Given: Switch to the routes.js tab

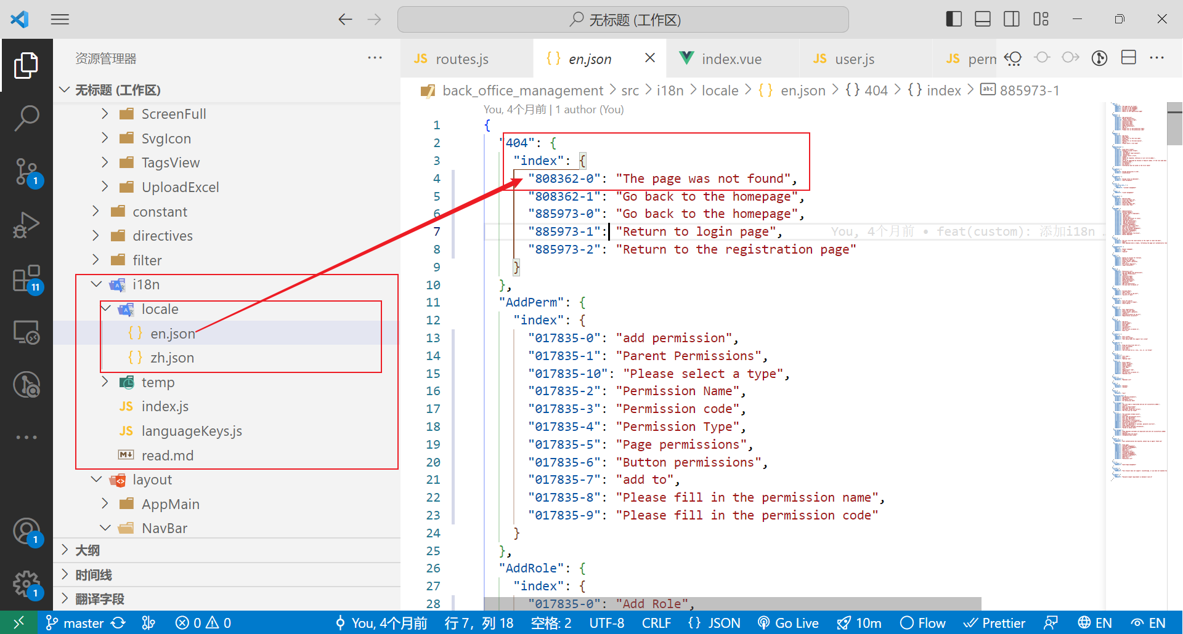Looking at the screenshot, I should point(461,59).
